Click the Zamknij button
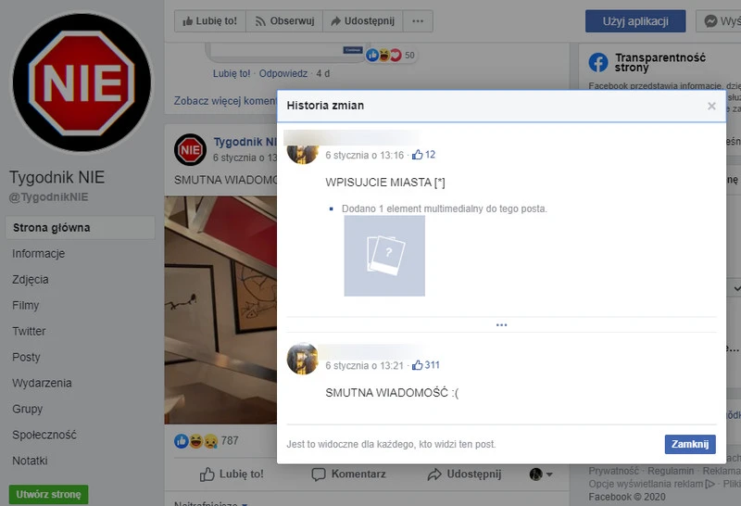This screenshot has width=741, height=506. coord(690,444)
